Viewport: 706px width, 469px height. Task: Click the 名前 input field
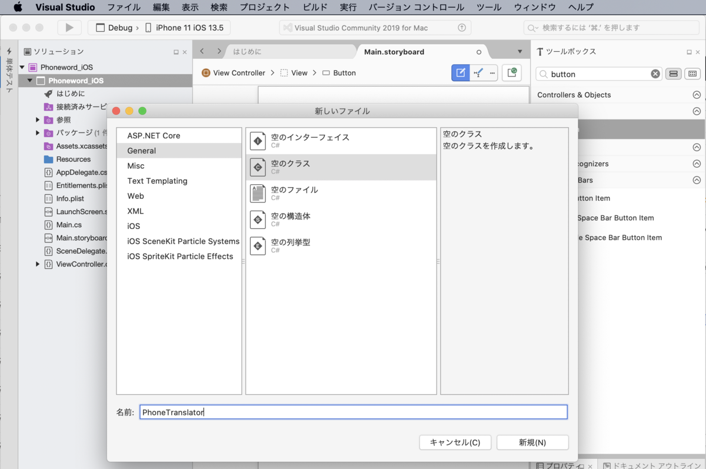point(353,412)
